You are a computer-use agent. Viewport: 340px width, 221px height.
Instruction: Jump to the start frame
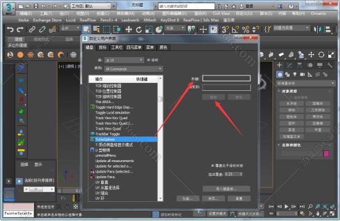point(271,207)
